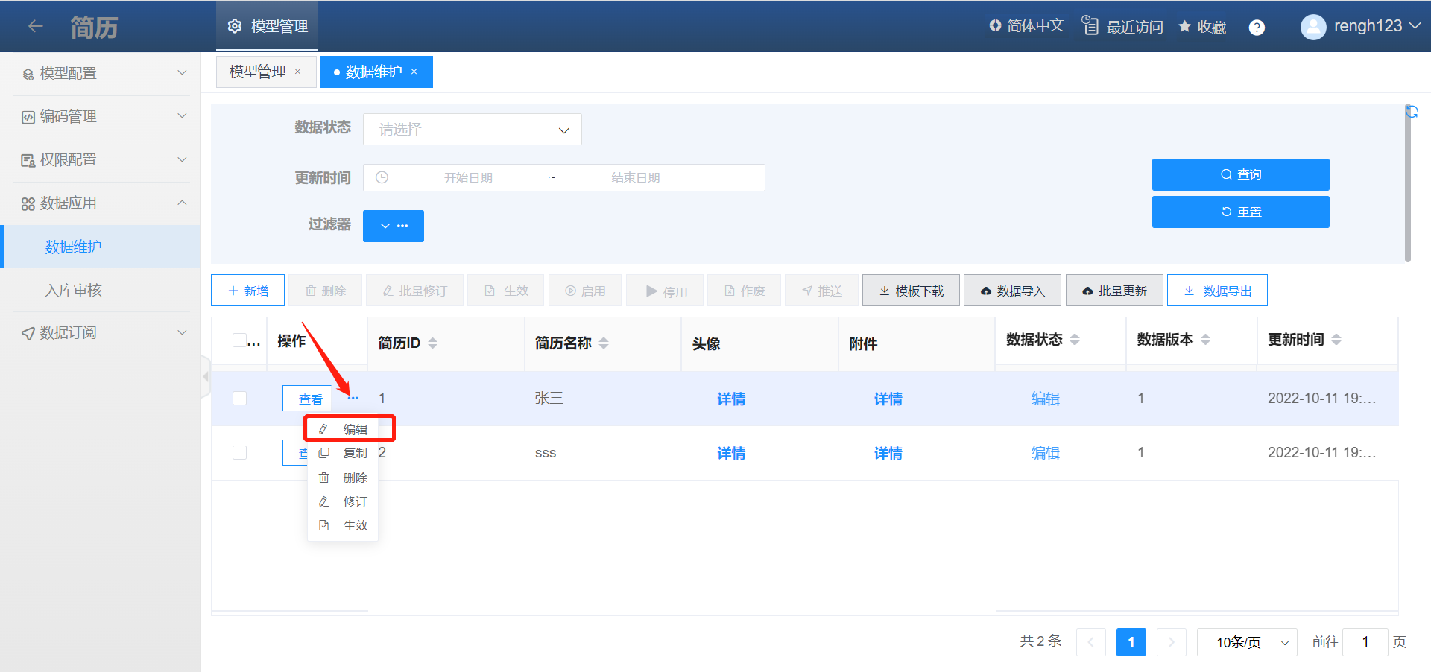Select 删除 in the context menu
Screen dimensions: 1431x672
(x=344, y=478)
